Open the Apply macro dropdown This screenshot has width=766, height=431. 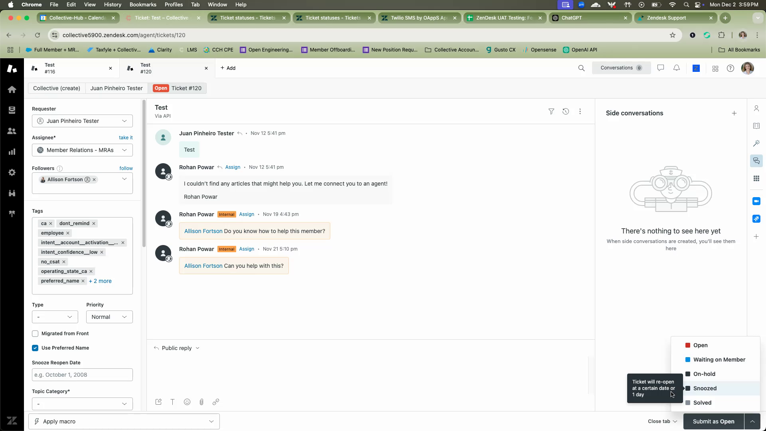pyautogui.click(x=124, y=421)
